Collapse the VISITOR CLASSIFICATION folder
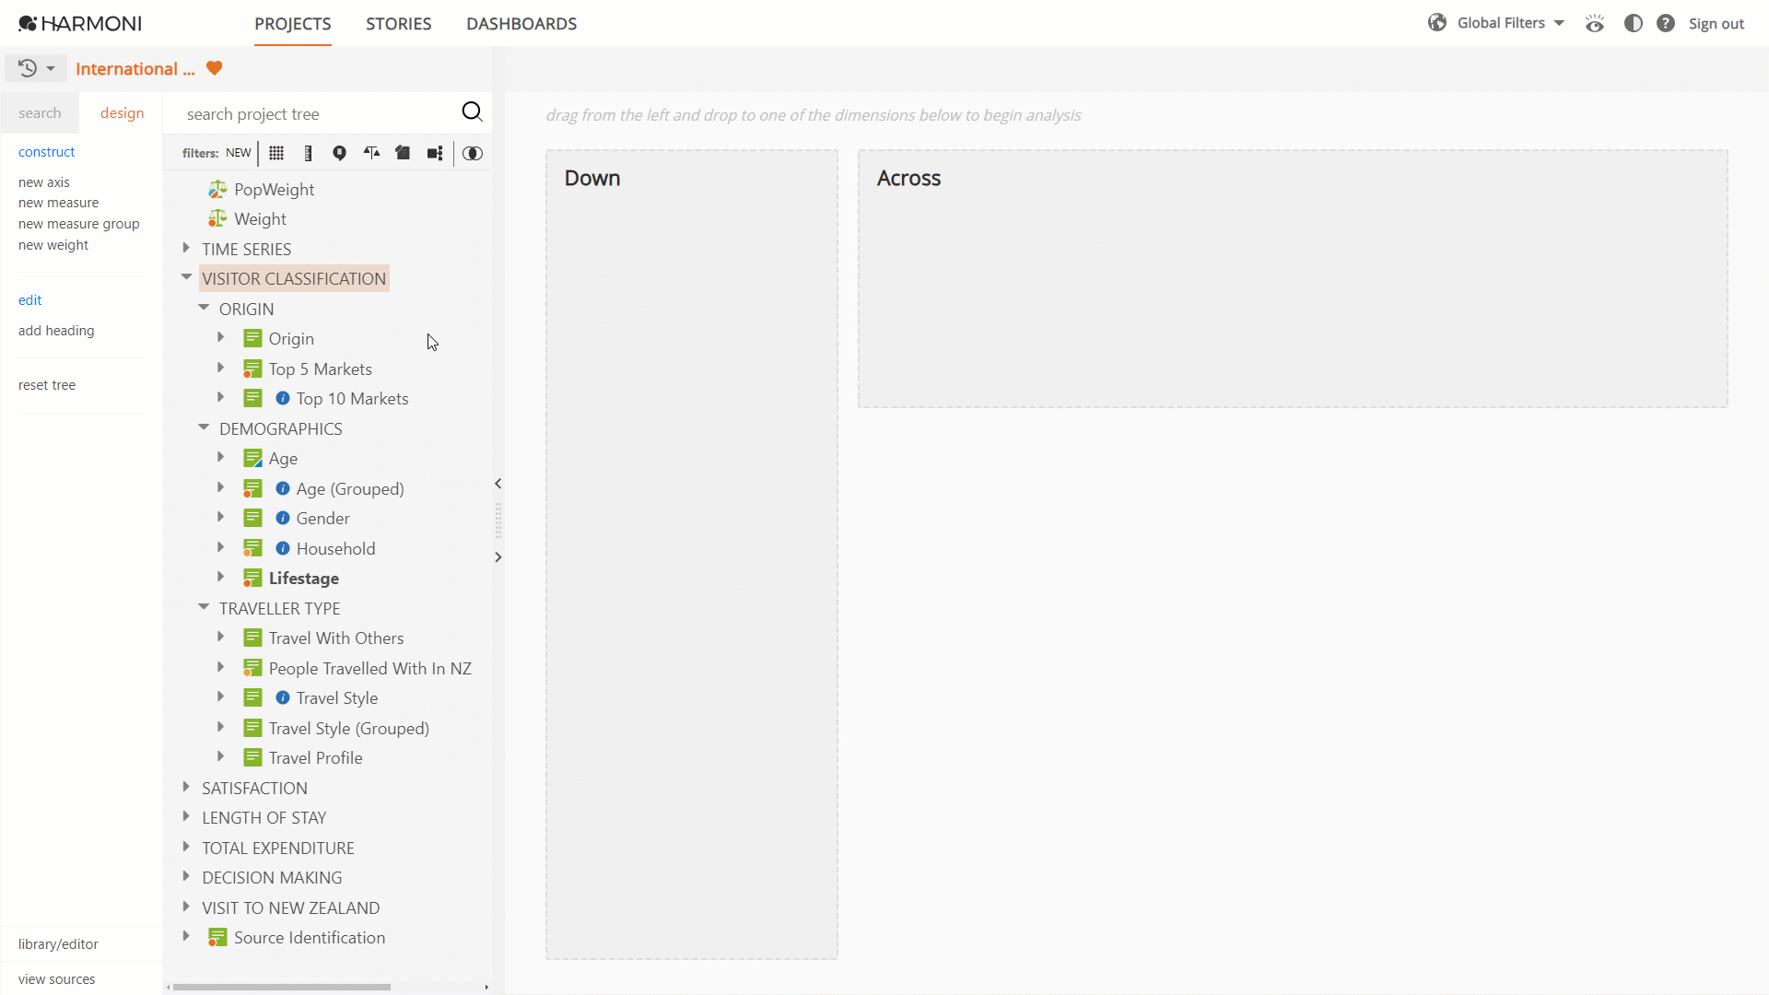 [x=186, y=276]
